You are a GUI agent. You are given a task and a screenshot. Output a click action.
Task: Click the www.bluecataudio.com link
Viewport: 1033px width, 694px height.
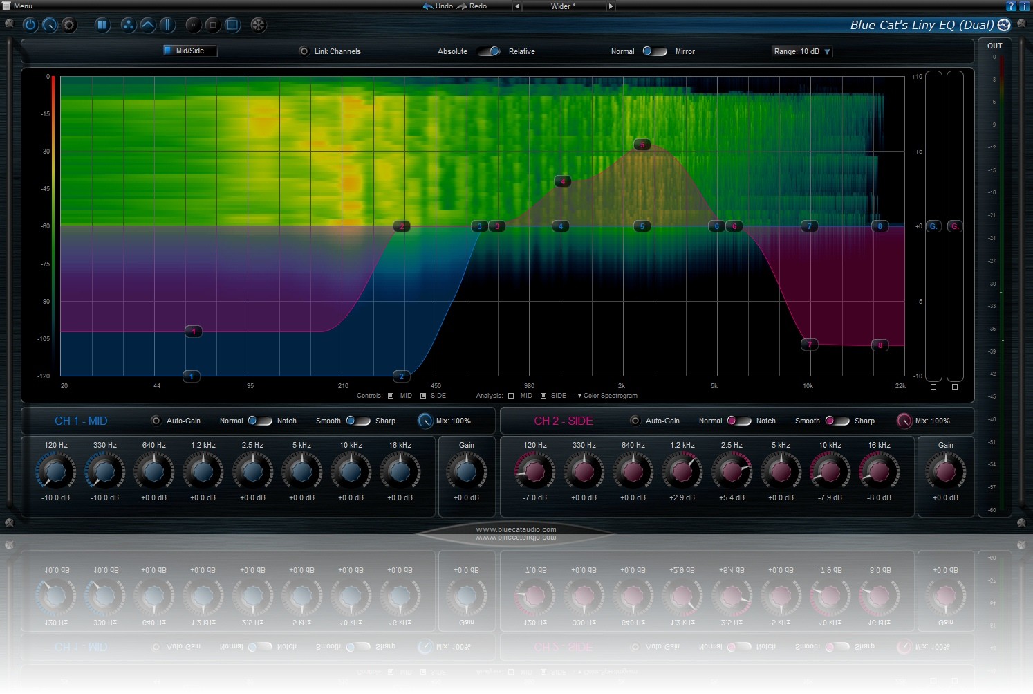coord(516,529)
